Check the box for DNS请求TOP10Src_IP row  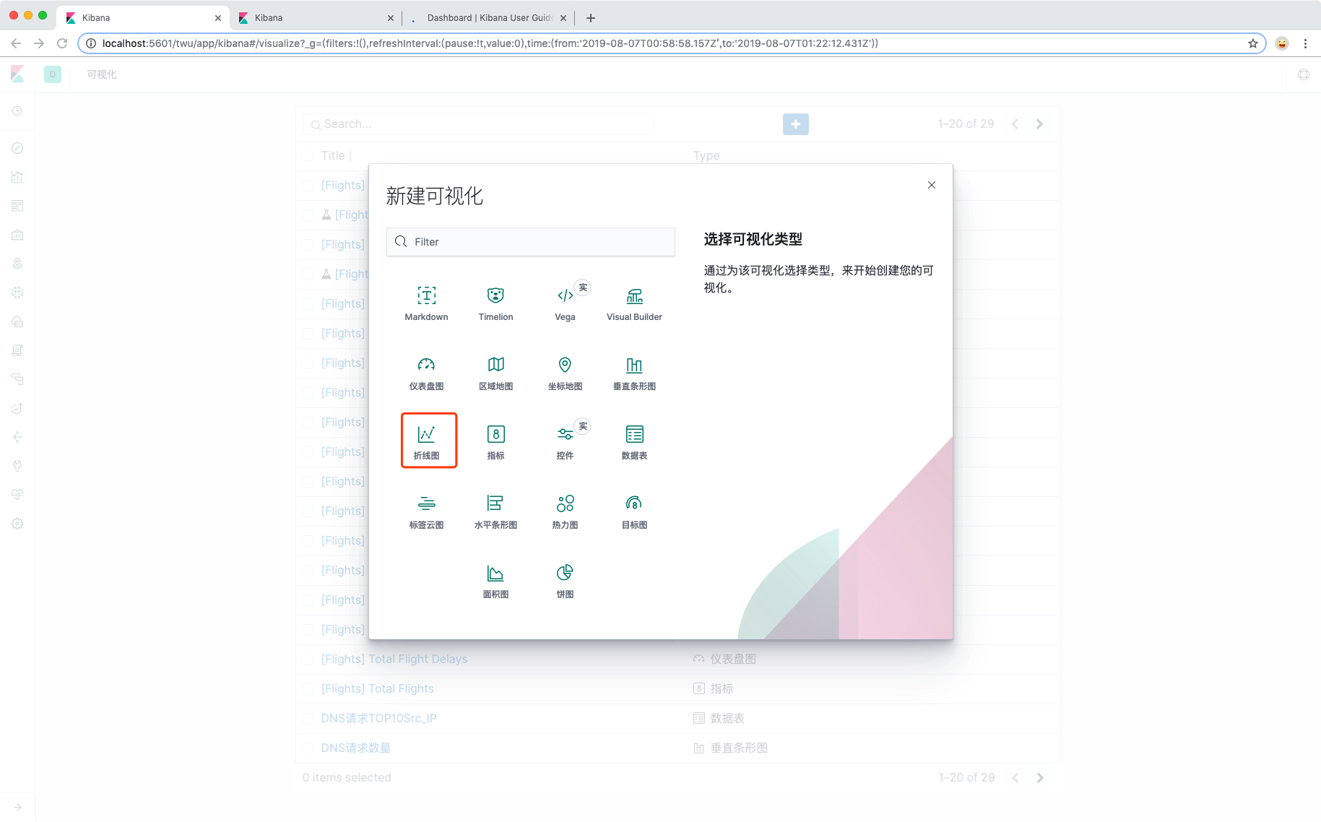tap(308, 719)
